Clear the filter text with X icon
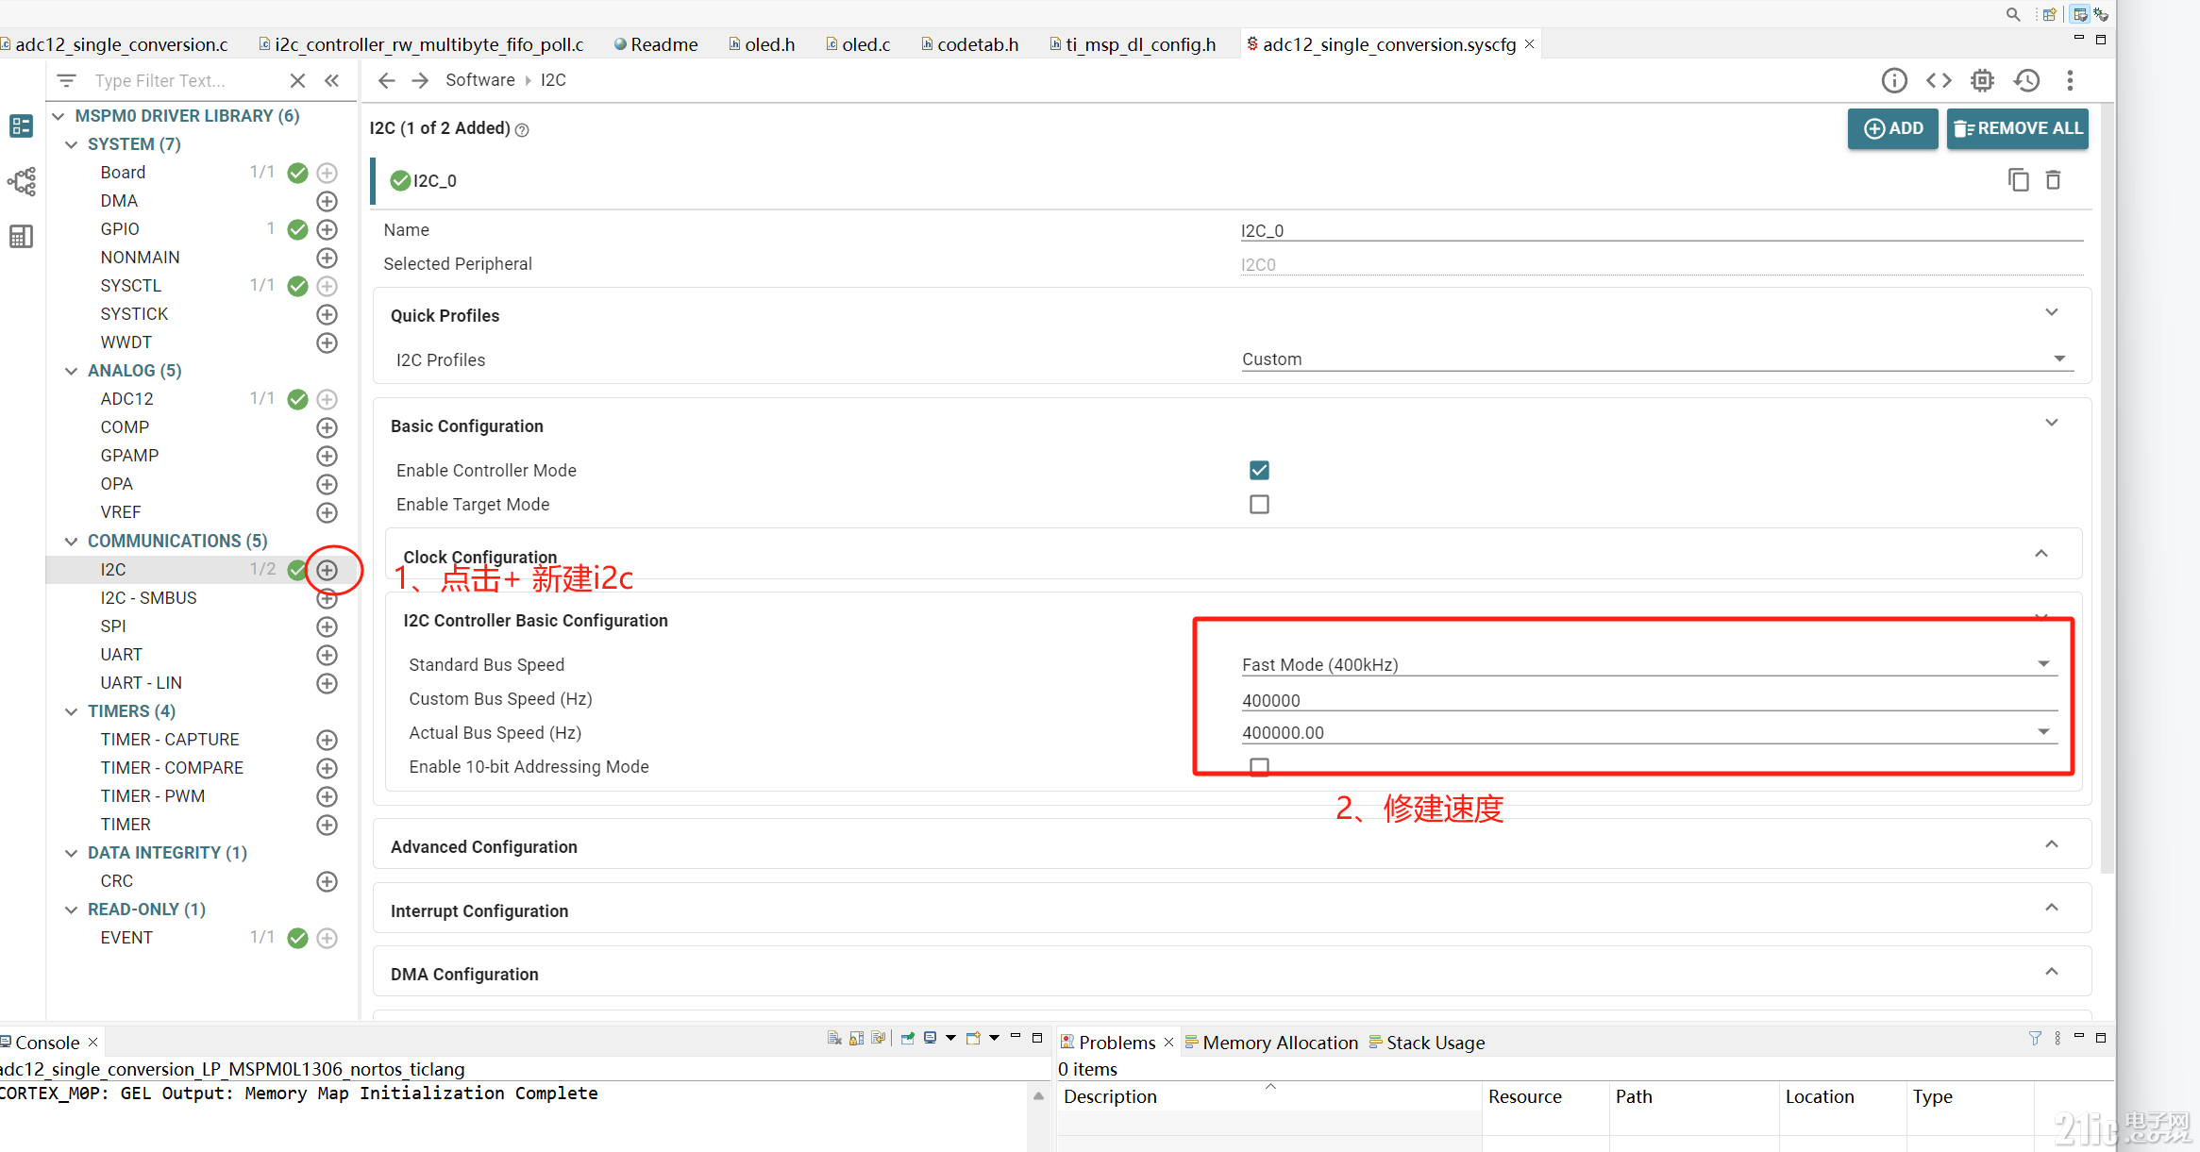The height and width of the screenshot is (1152, 2200). (x=297, y=81)
